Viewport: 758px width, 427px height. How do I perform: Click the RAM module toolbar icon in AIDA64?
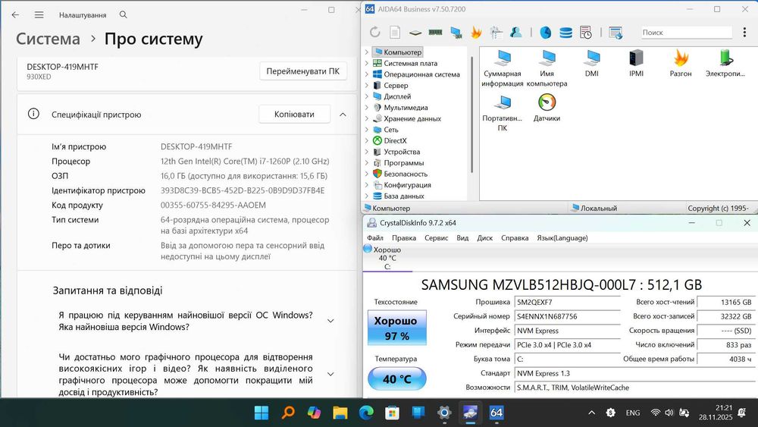436,33
